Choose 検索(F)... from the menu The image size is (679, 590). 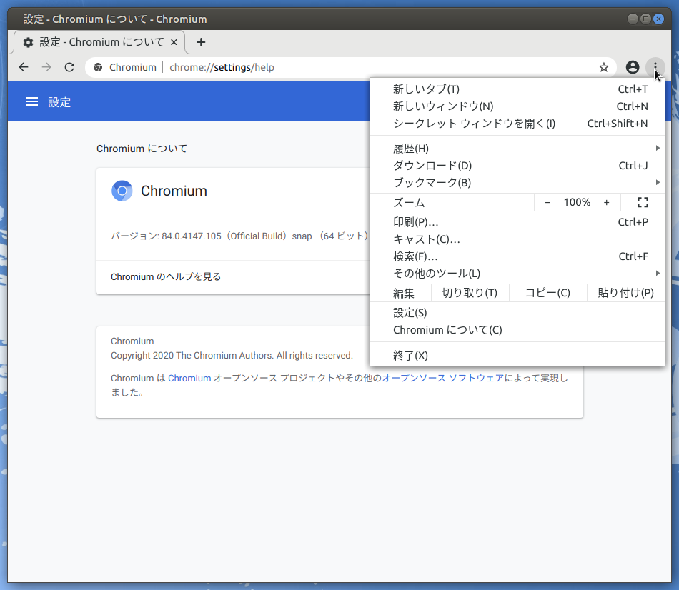pyautogui.click(x=517, y=256)
